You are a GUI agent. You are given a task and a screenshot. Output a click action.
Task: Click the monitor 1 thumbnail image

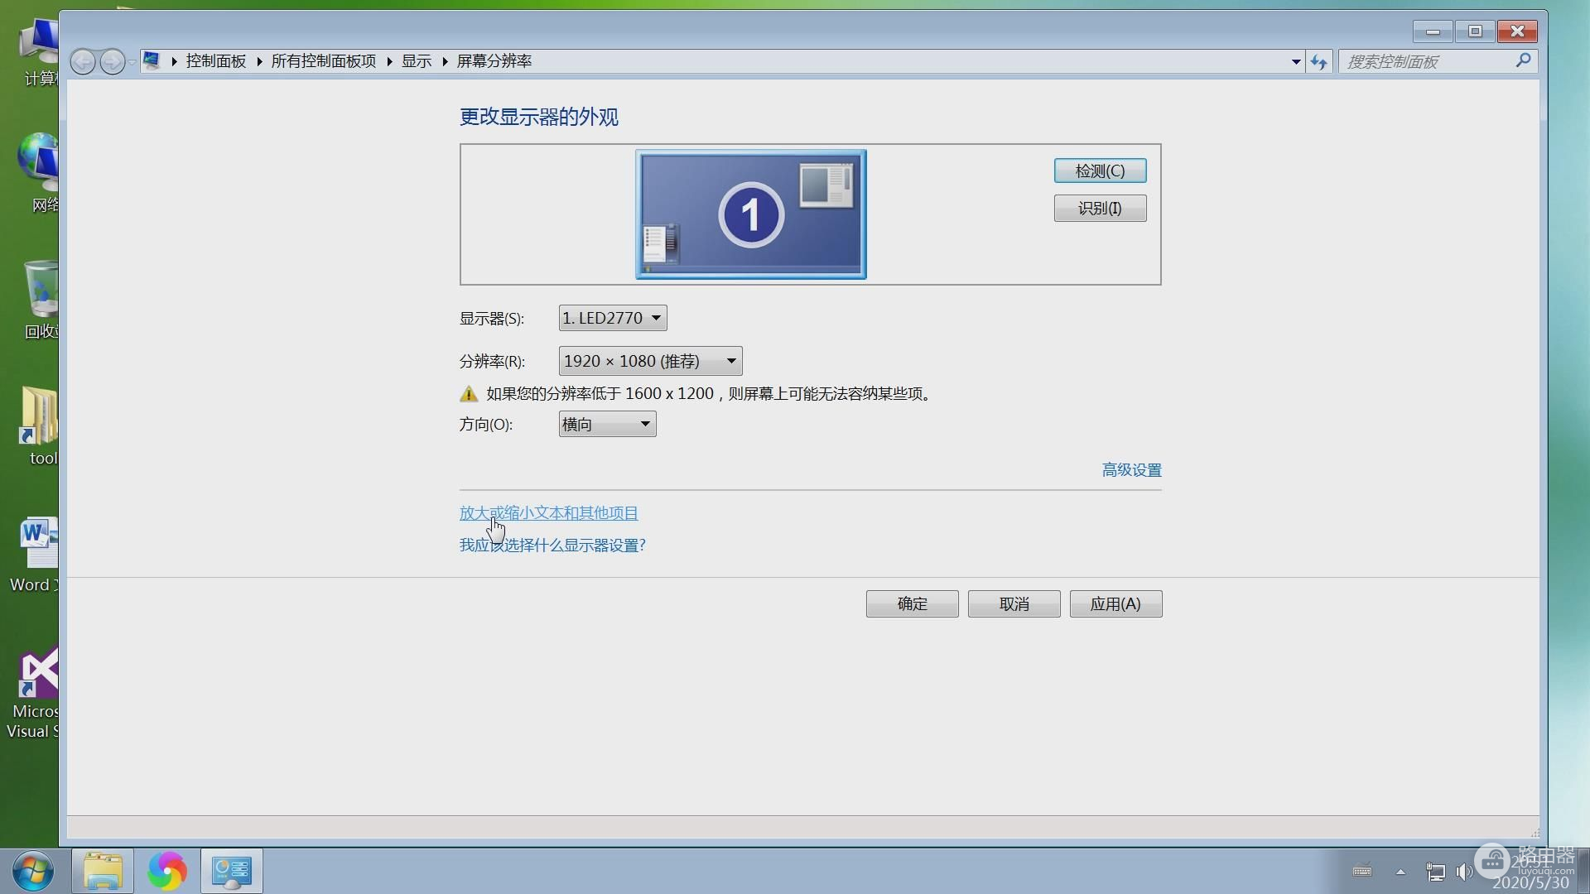(x=750, y=213)
